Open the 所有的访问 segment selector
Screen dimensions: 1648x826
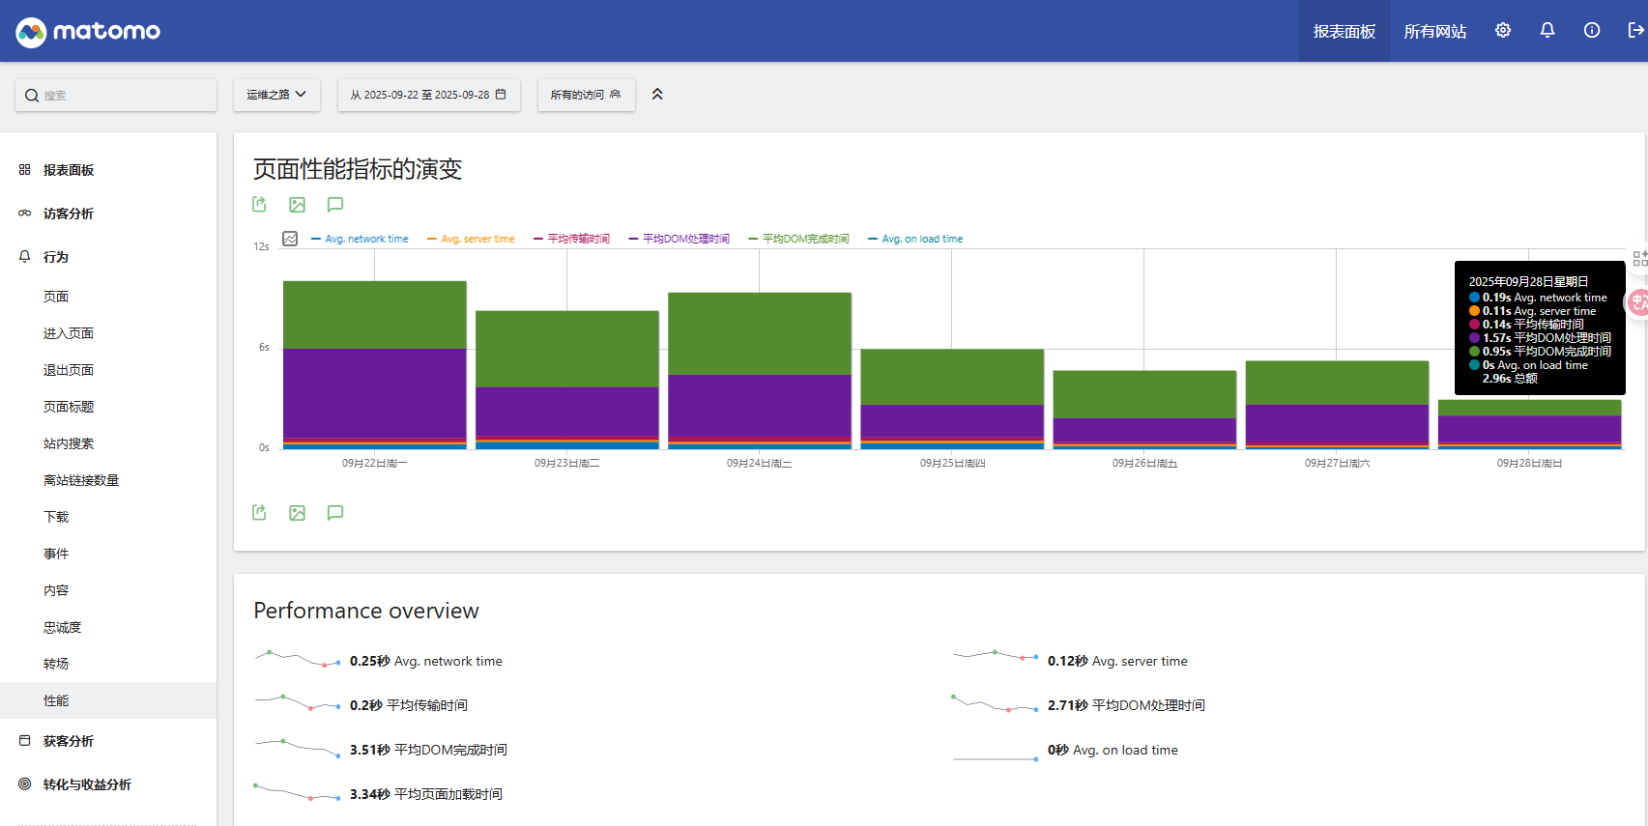point(586,95)
